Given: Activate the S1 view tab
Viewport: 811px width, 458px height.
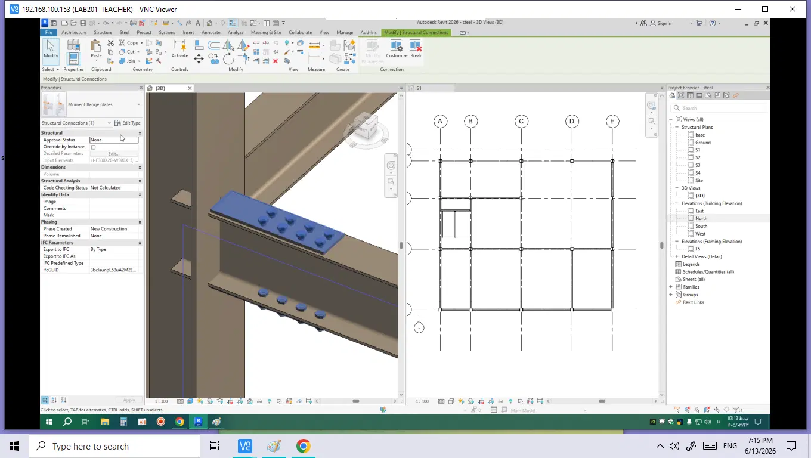Looking at the screenshot, I should 431,88.
